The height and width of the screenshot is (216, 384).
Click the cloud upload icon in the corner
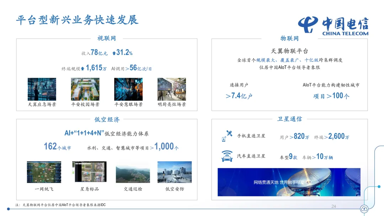pyautogui.click(x=364, y=209)
